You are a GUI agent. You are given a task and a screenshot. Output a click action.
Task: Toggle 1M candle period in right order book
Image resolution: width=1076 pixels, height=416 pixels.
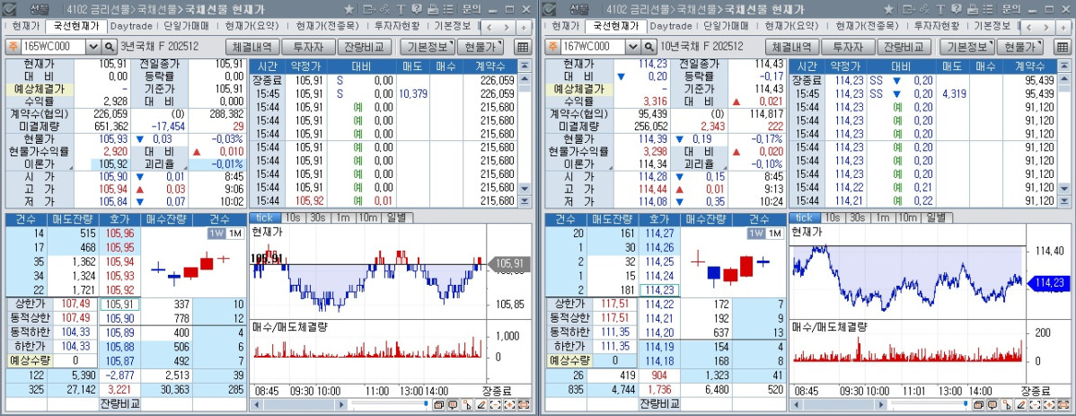(x=772, y=234)
